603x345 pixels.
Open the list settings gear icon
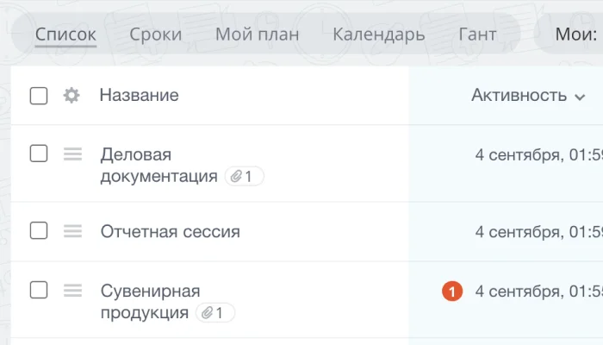tap(71, 96)
